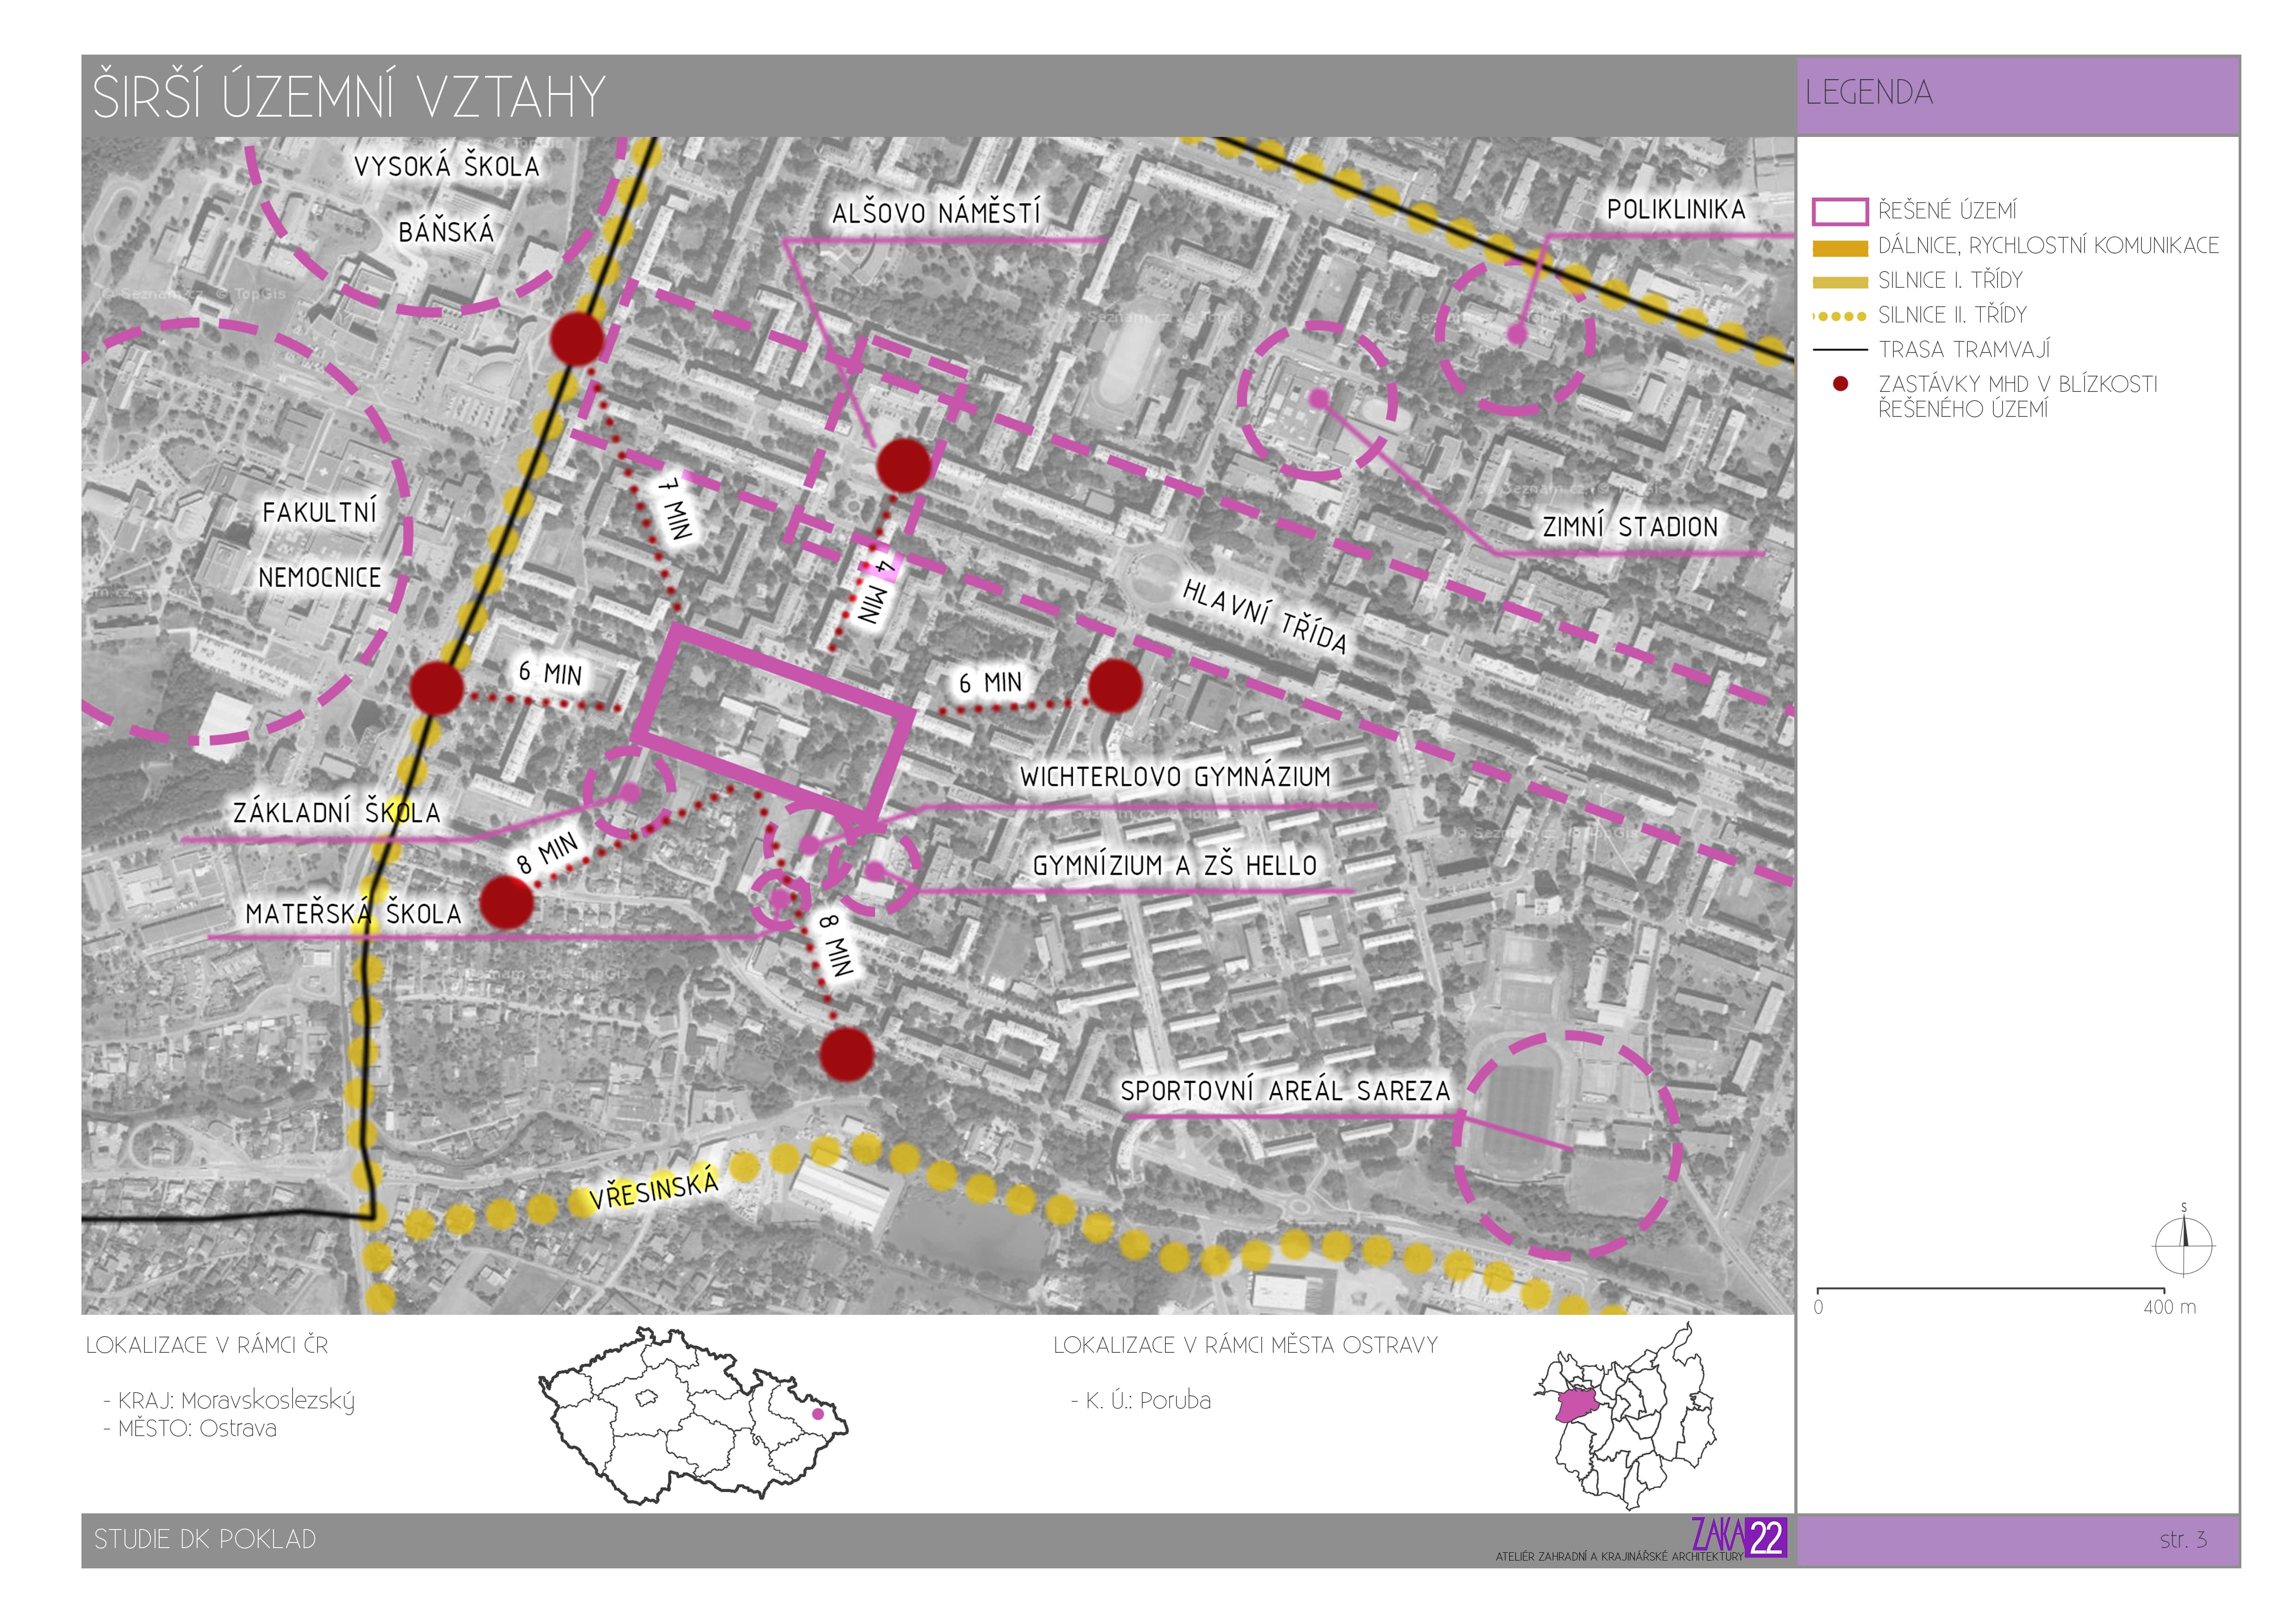Click the Czech Republic outline map

tap(692, 1415)
